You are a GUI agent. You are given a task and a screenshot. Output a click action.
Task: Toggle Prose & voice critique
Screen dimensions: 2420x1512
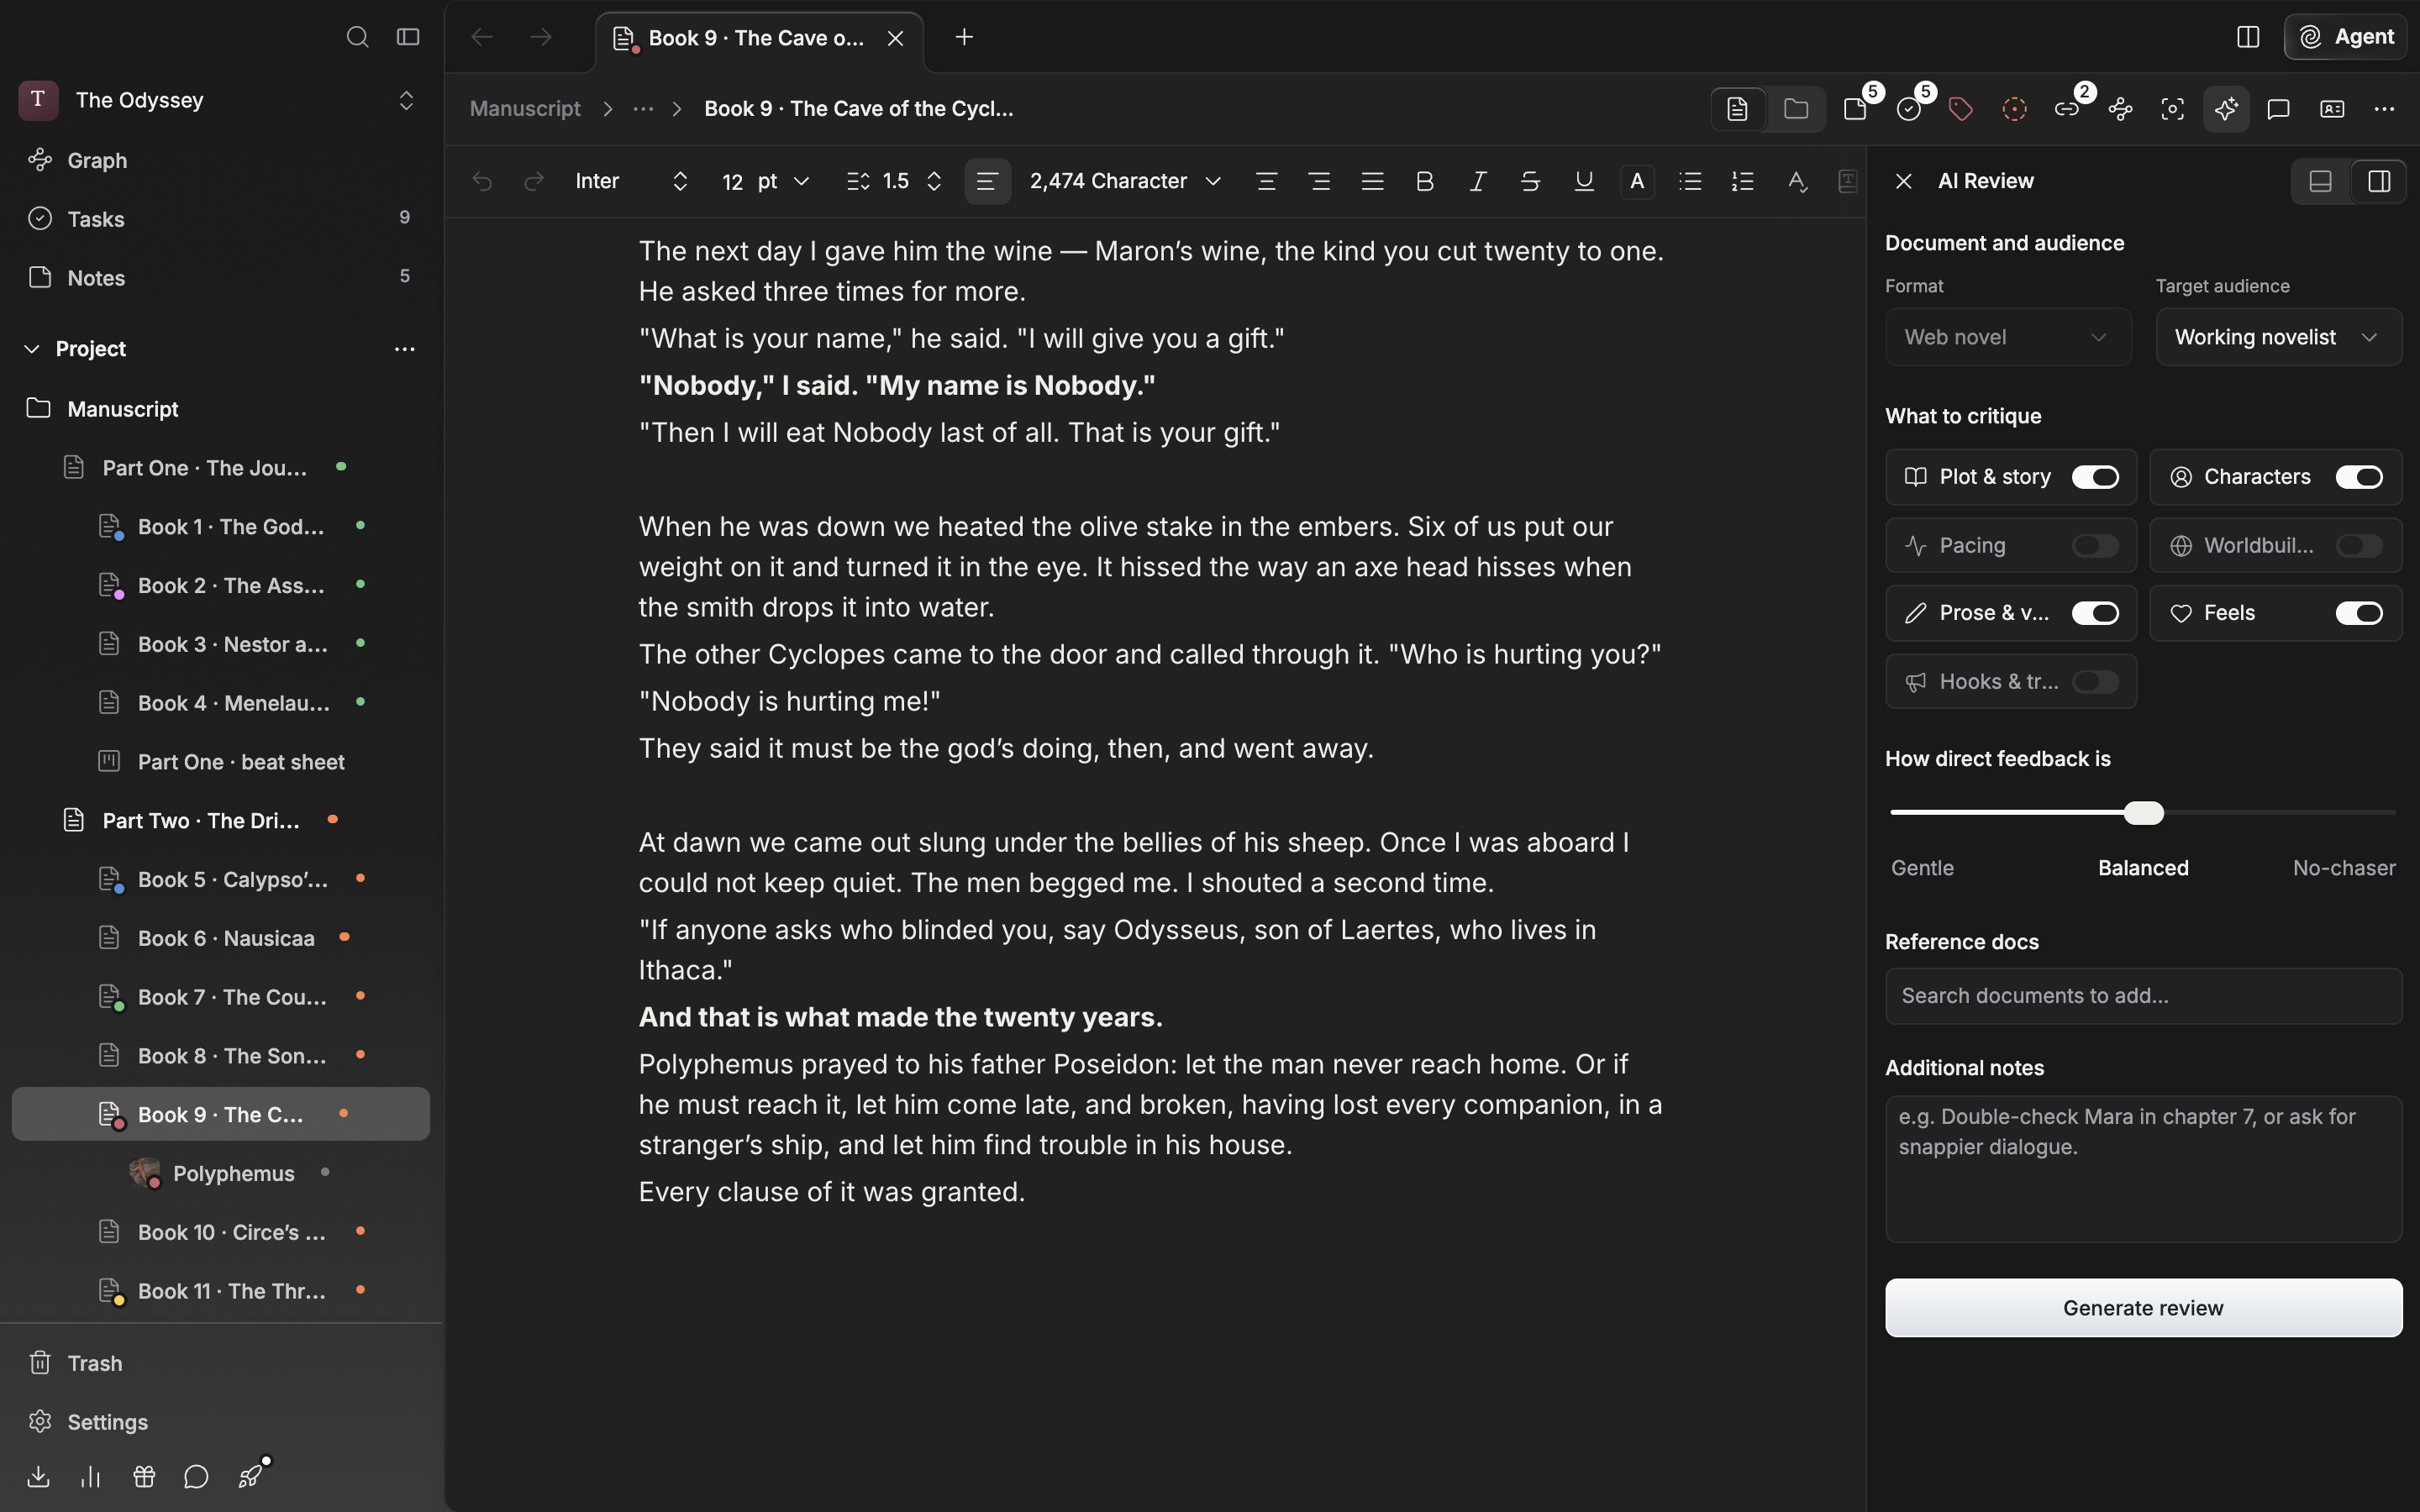pos(2095,613)
